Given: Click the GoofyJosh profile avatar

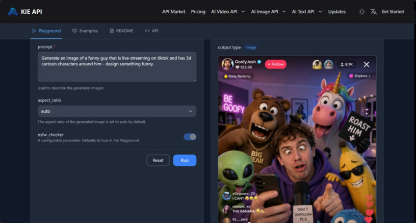Looking at the screenshot, I should (227, 64).
